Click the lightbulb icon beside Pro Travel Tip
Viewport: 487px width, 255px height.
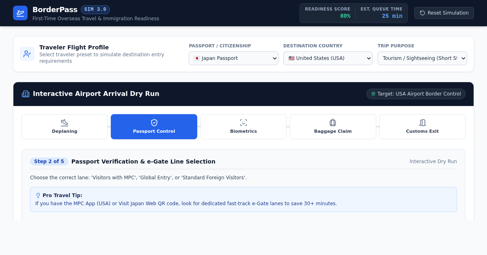38,195
